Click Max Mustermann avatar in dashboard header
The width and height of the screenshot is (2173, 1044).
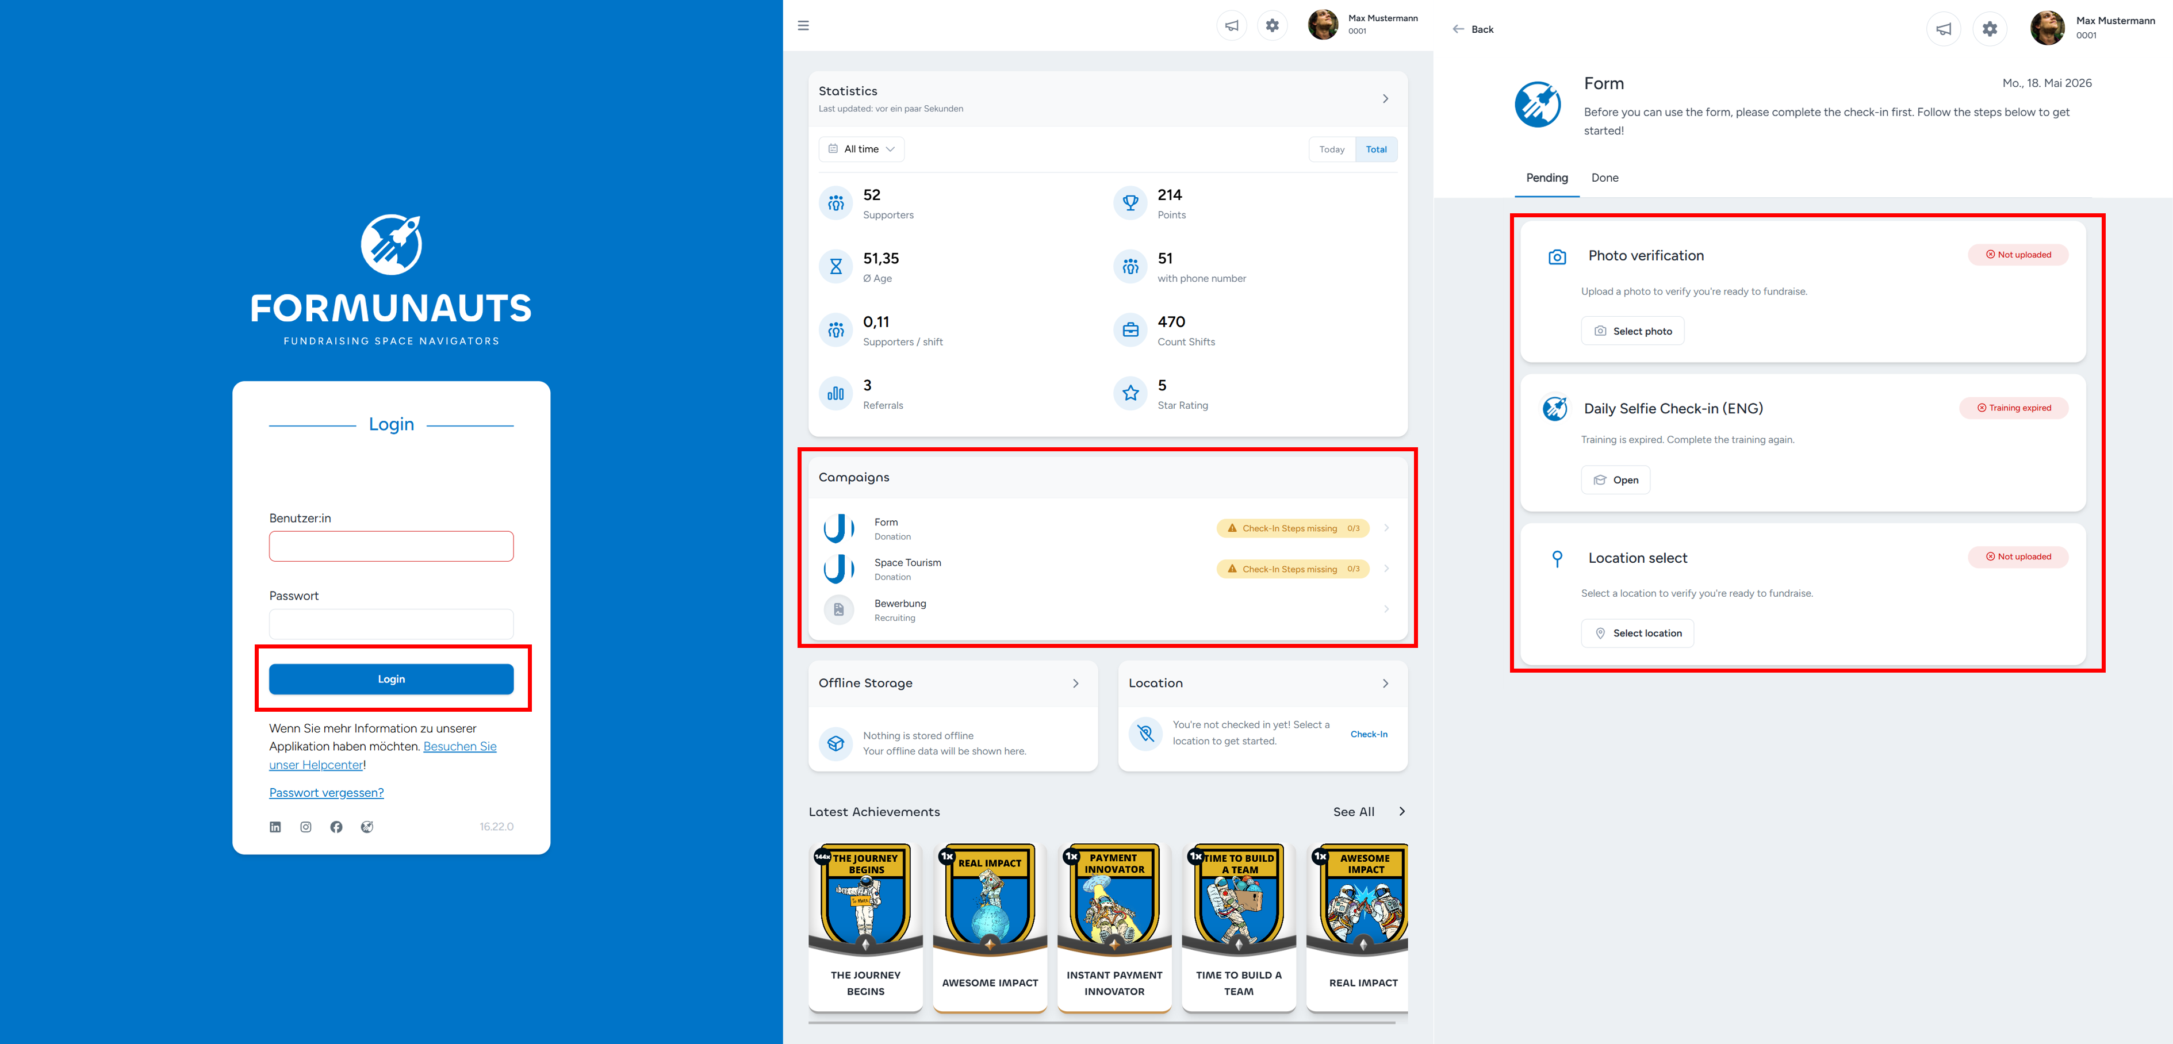(x=1322, y=25)
